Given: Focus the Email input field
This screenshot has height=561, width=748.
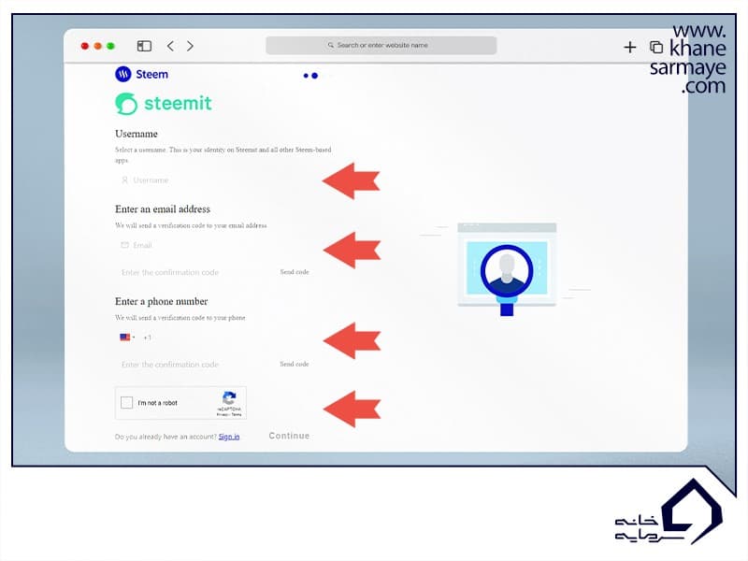Looking at the screenshot, I should 213,245.
